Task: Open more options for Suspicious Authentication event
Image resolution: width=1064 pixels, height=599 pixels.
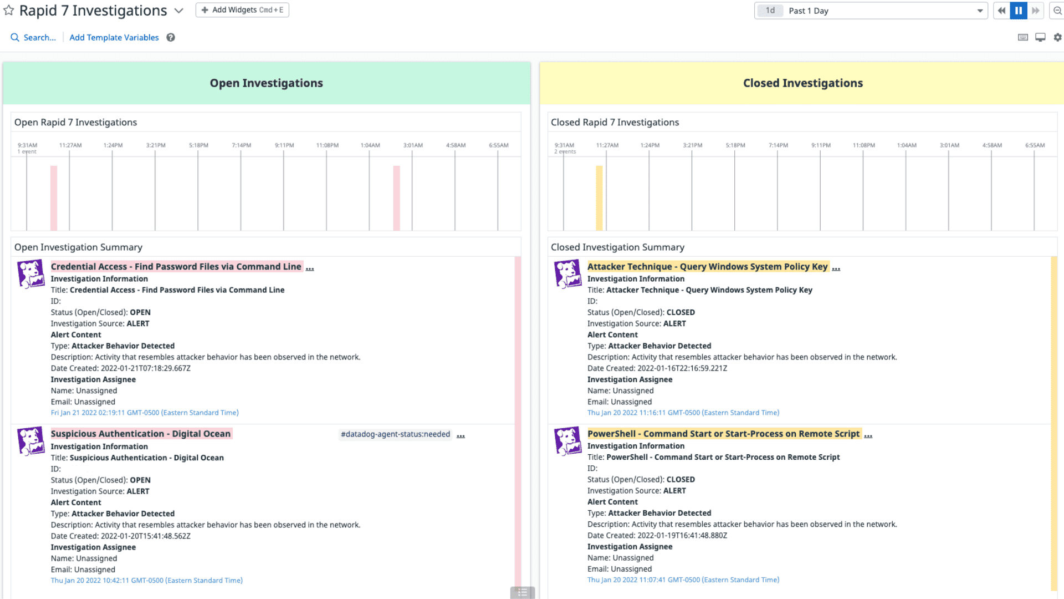Action: pos(461,435)
